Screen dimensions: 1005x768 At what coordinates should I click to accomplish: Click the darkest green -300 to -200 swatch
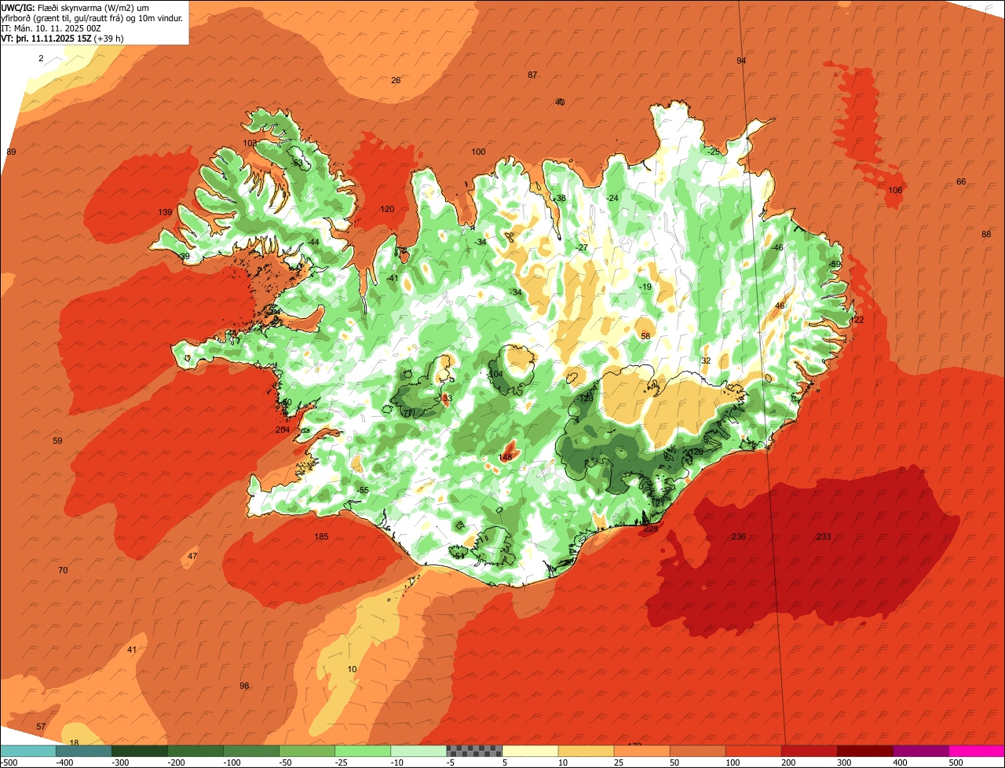pyautogui.click(x=139, y=751)
